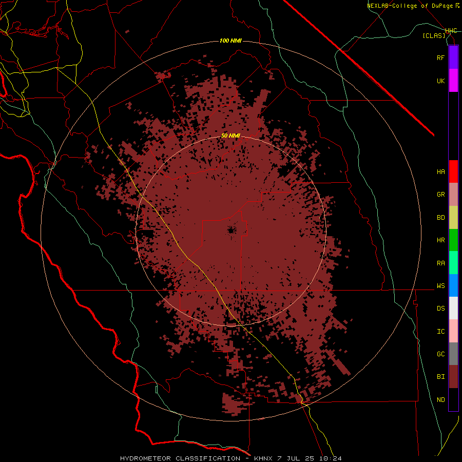
Task: Click the BD legend label
Action: pyautogui.click(x=440, y=218)
